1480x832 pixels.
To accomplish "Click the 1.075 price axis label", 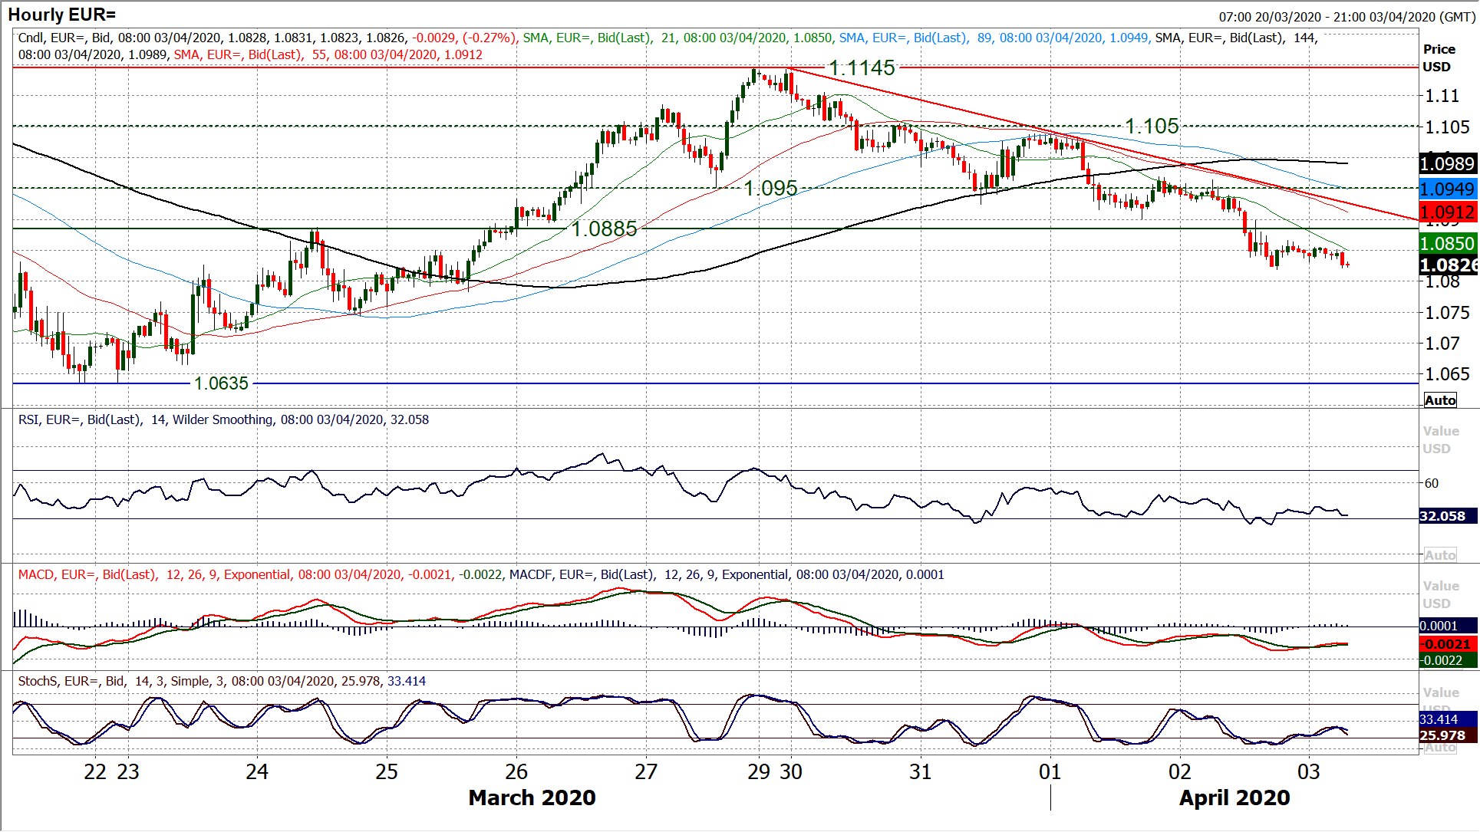I will (1448, 312).
